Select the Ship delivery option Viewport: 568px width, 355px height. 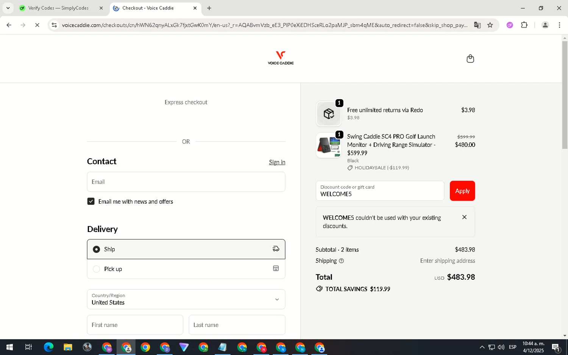click(x=186, y=249)
